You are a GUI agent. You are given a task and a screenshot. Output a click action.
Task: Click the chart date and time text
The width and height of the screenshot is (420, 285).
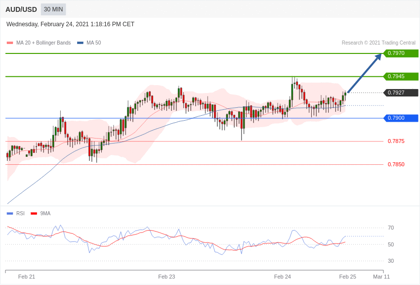click(x=70, y=24)
